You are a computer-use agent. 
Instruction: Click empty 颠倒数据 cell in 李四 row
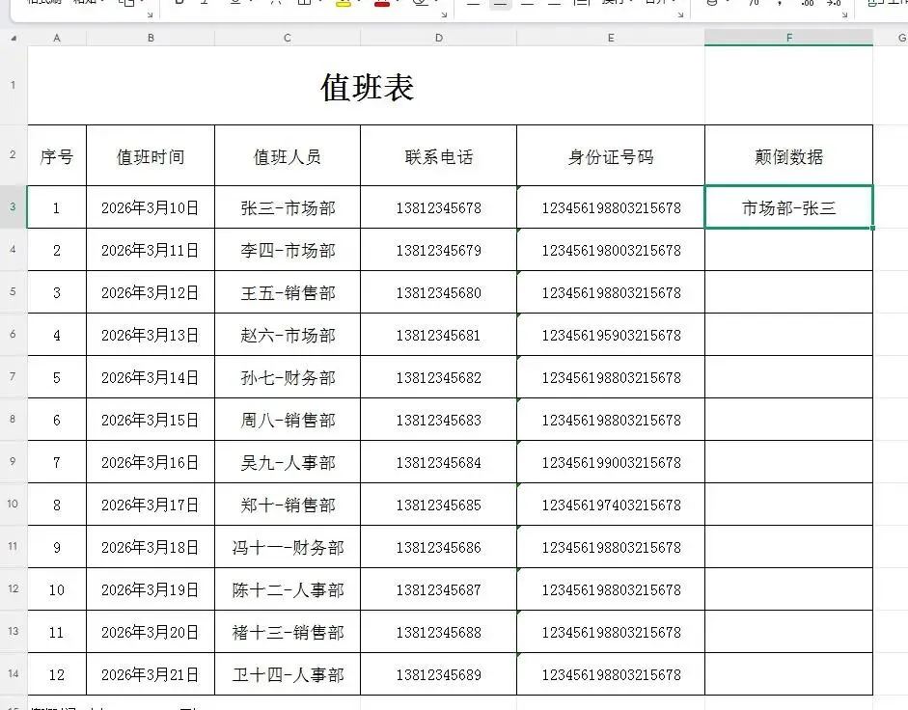(788, 250)
